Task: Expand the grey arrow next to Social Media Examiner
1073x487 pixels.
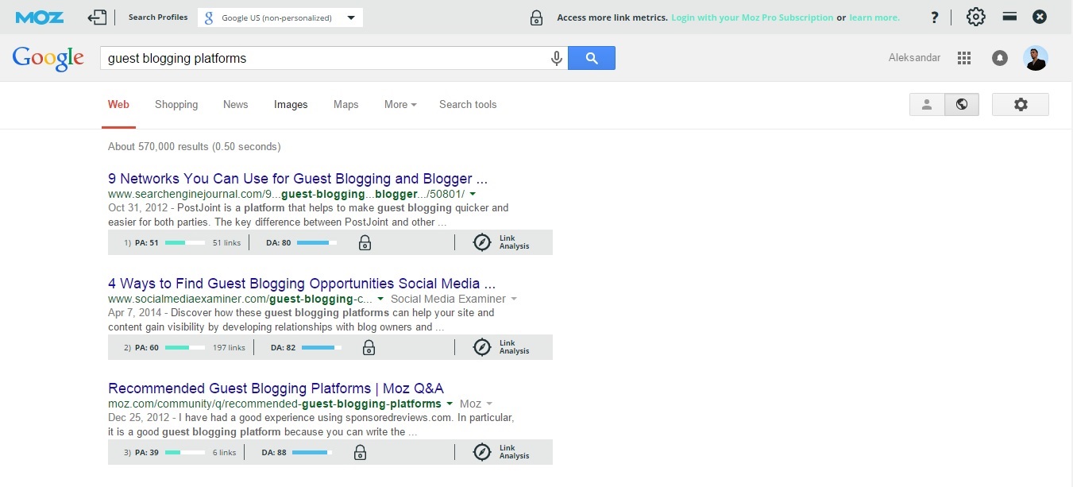Action: 514,299
